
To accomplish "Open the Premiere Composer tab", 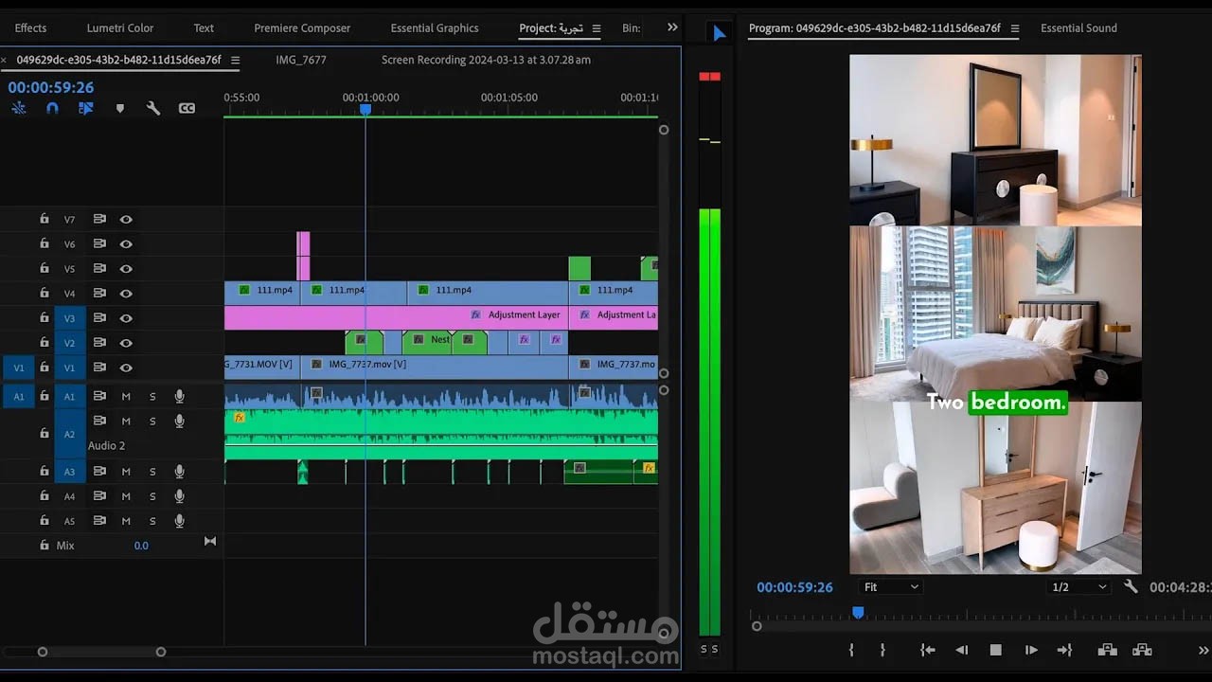I will pyautogui.click(x=302, y=28).
